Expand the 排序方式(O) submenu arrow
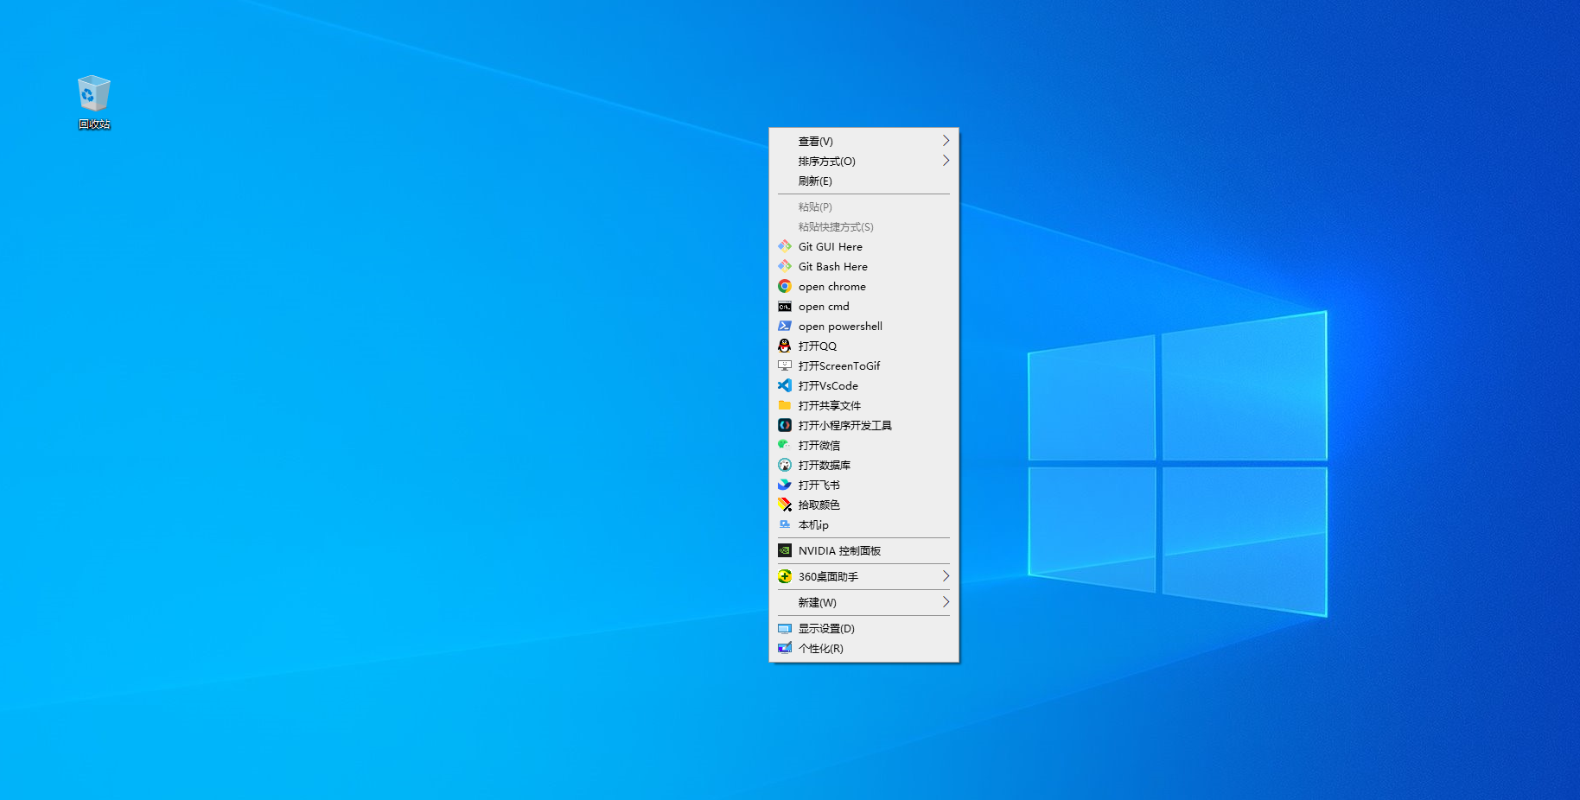 946,161
